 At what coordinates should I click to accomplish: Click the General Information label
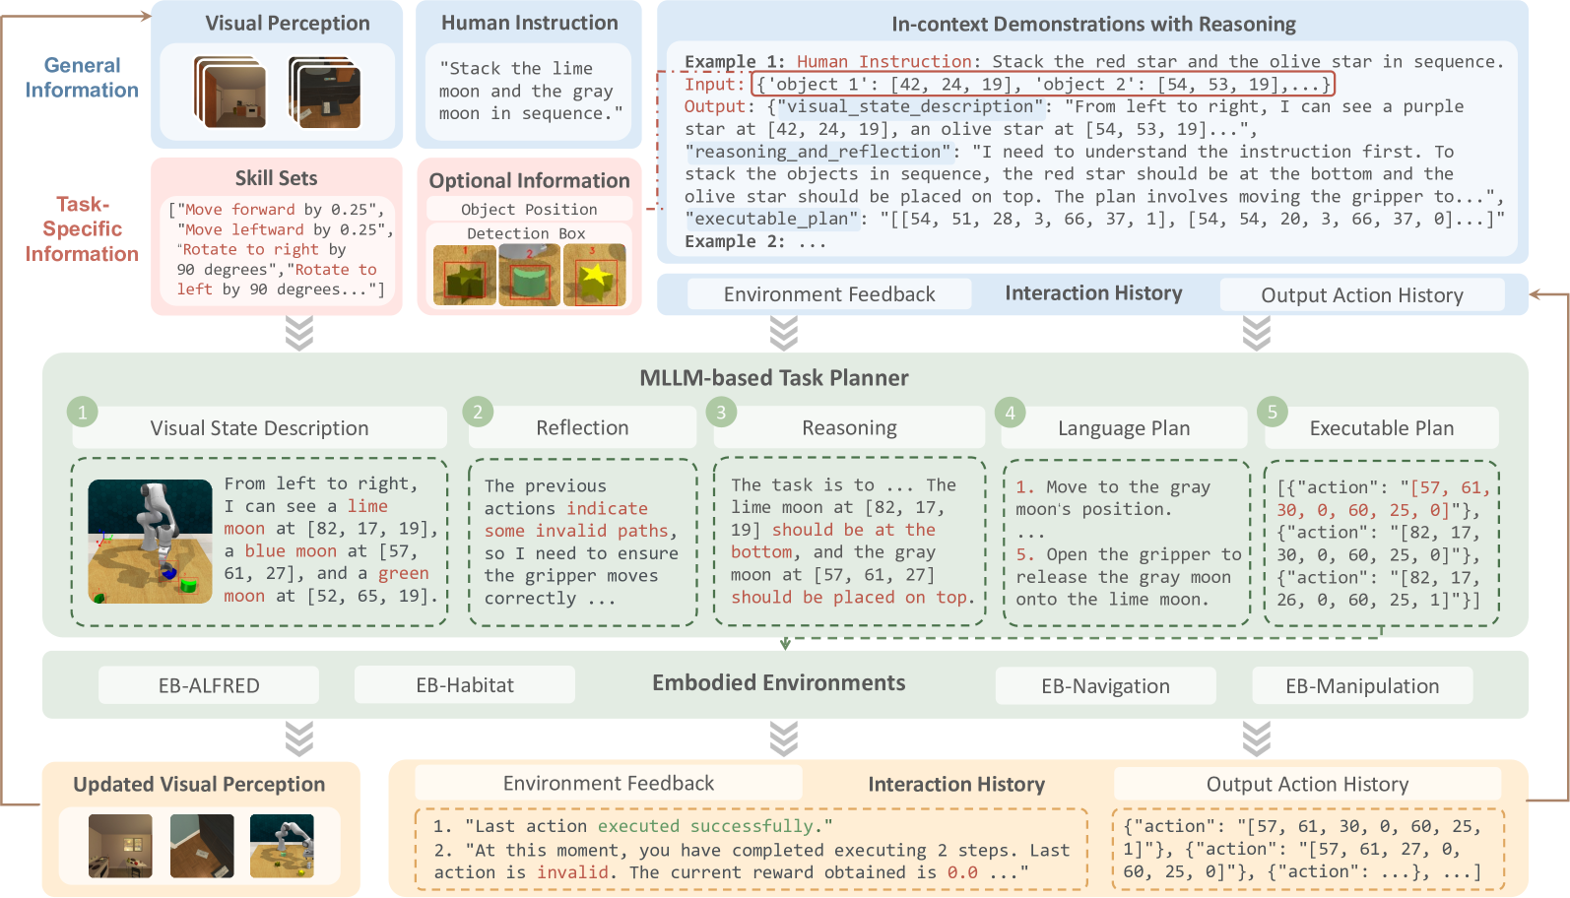(x=82, y=78)
